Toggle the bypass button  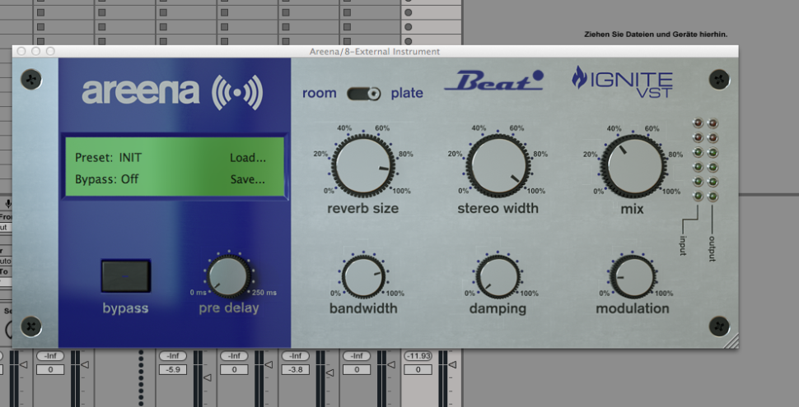tap(126, 275)
